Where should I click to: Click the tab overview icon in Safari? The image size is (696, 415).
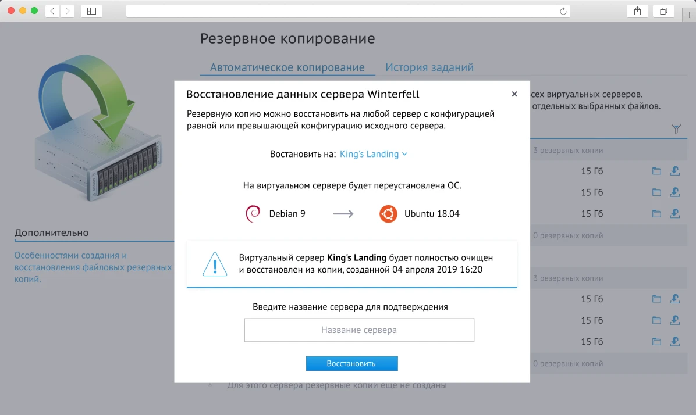[663, 10]
